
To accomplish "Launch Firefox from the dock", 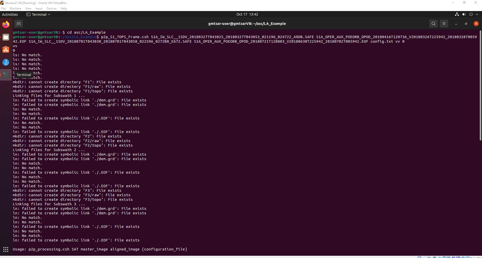I will coord(6,24).
